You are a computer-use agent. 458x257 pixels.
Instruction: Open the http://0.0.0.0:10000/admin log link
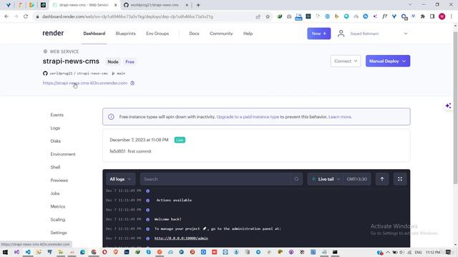click(181, 238)
